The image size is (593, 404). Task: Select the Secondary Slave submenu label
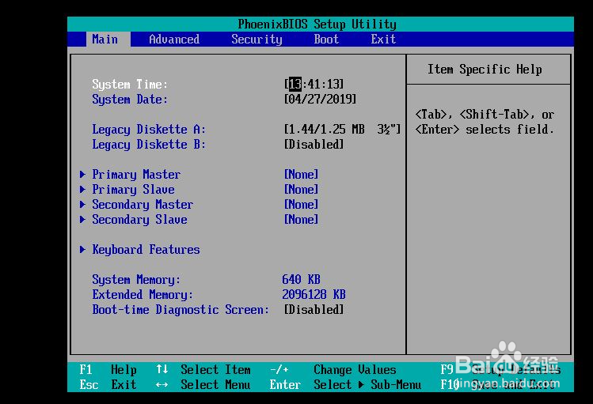(x=139, y=220)
